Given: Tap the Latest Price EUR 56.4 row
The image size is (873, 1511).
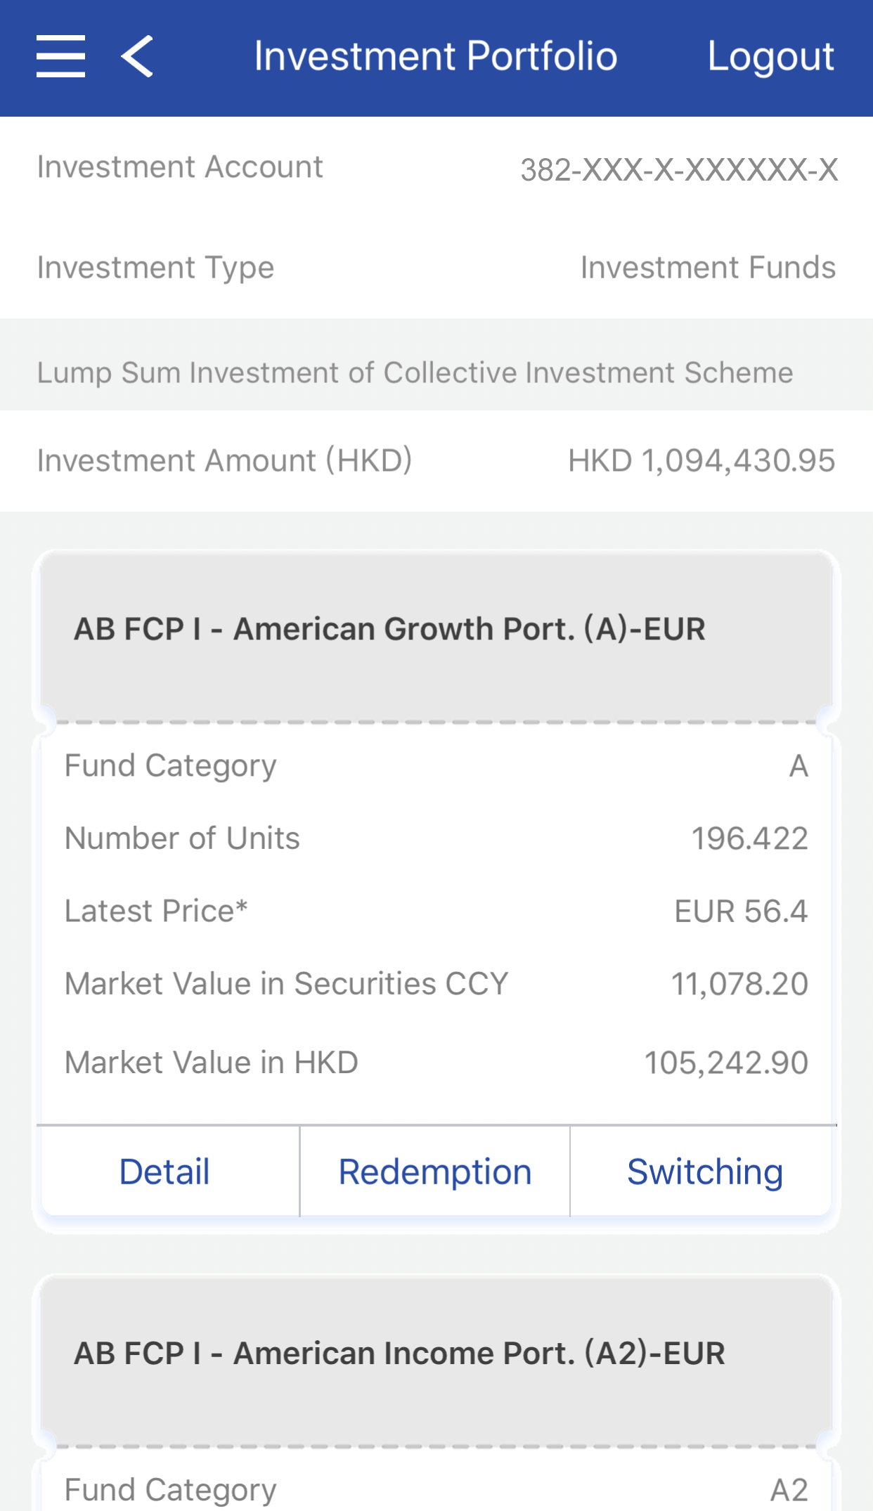Looking at the screenshot, I should pyautogui.click(x=436, y=912).
